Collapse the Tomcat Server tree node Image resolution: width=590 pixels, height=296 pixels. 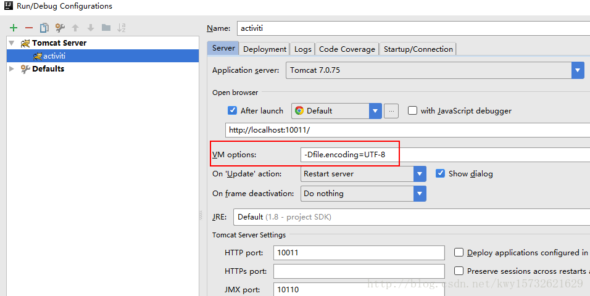[12, 43]
